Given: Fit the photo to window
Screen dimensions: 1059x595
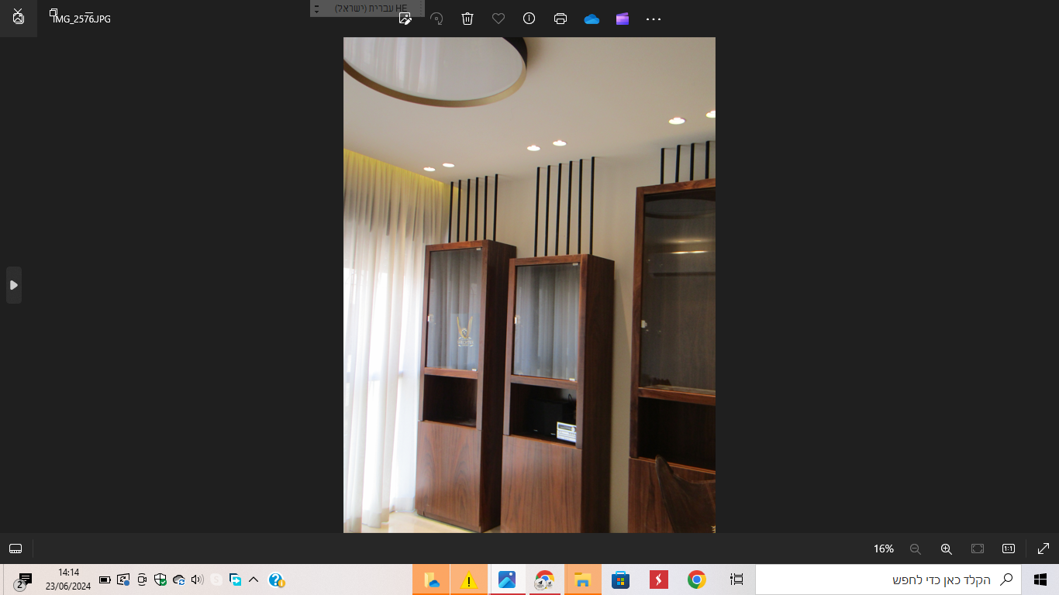Looking at the screenshot, I should (x=978, y=549).
